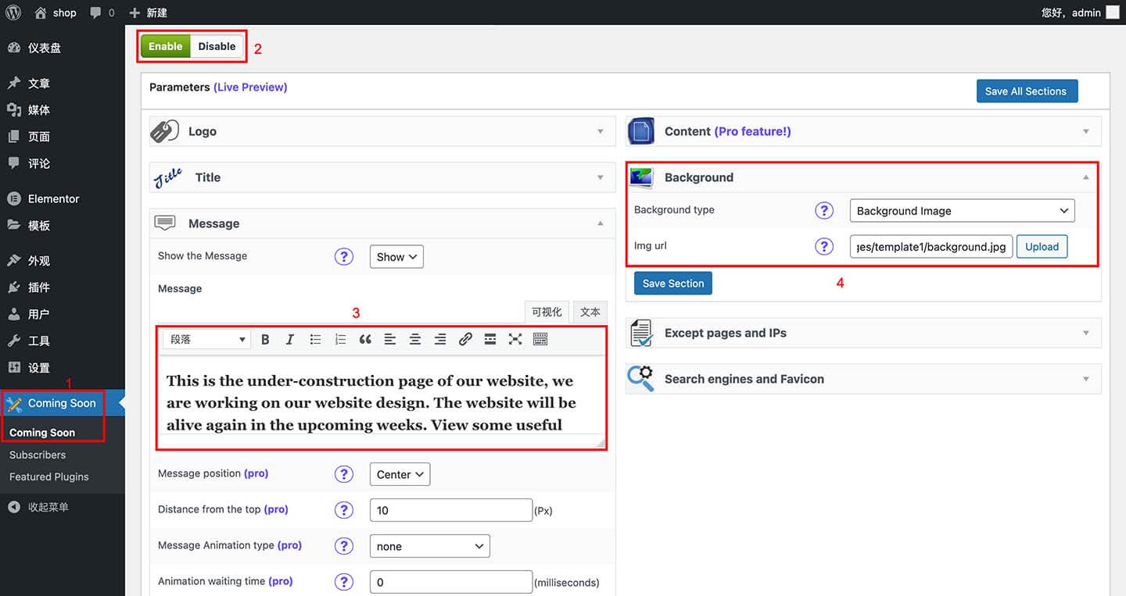Switch editor to 可视化 visual tab
Screen dimensions: 1126x596
(x=547, y=312)
